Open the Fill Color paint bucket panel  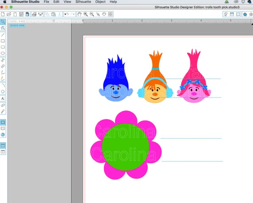(x=226, y=14)
